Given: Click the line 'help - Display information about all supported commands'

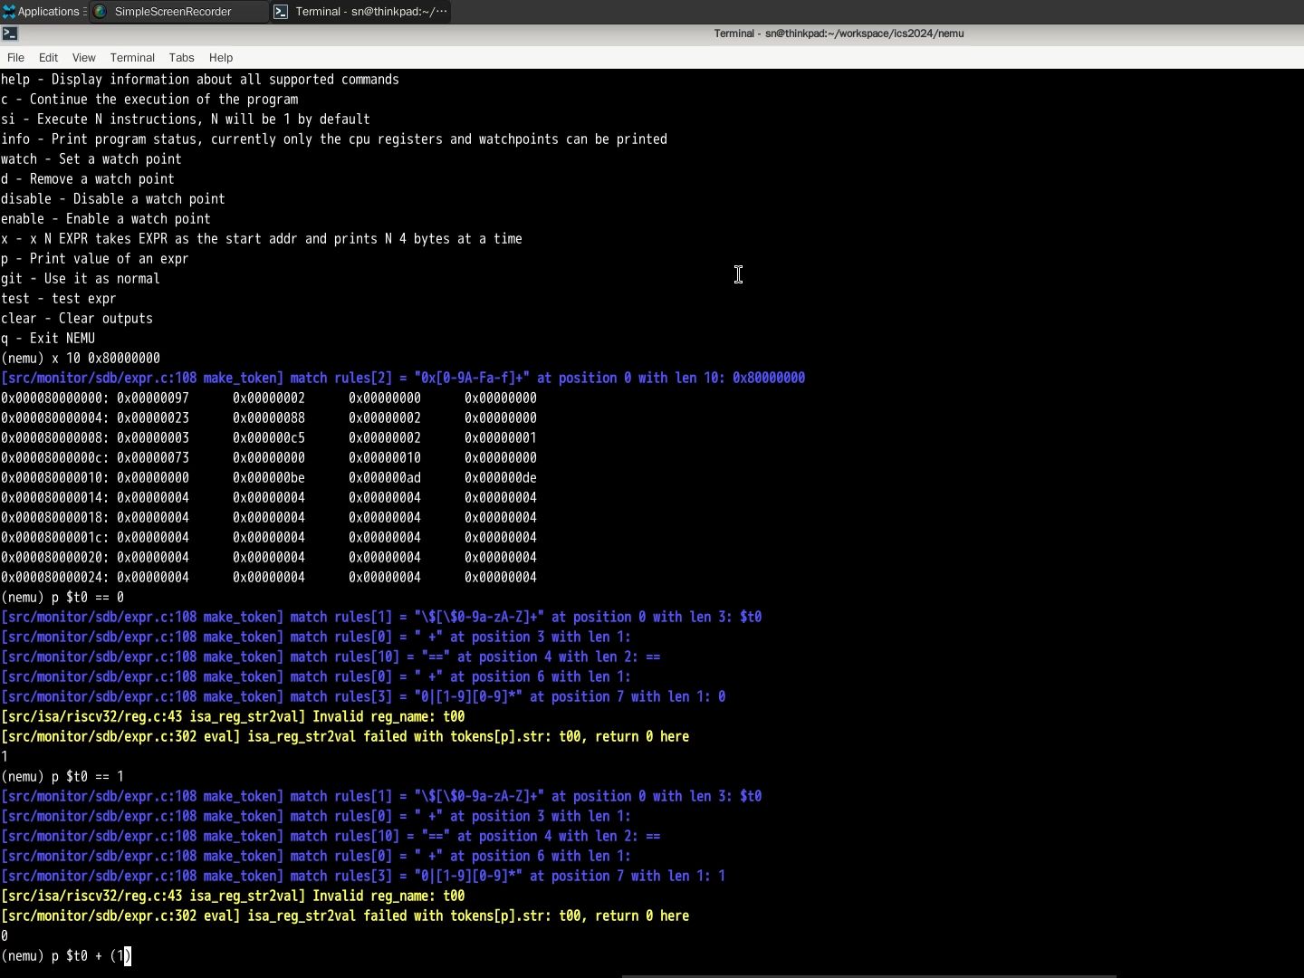Looking at the screenshot, I should pyautogui.click(x=200, y=80).
